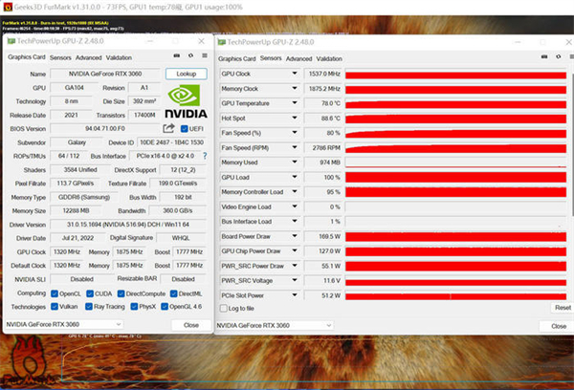This screenshot has height=390, width=574.
Task: Open the Fan Speed (RPM) sensor dropdown
Action: 295,147
